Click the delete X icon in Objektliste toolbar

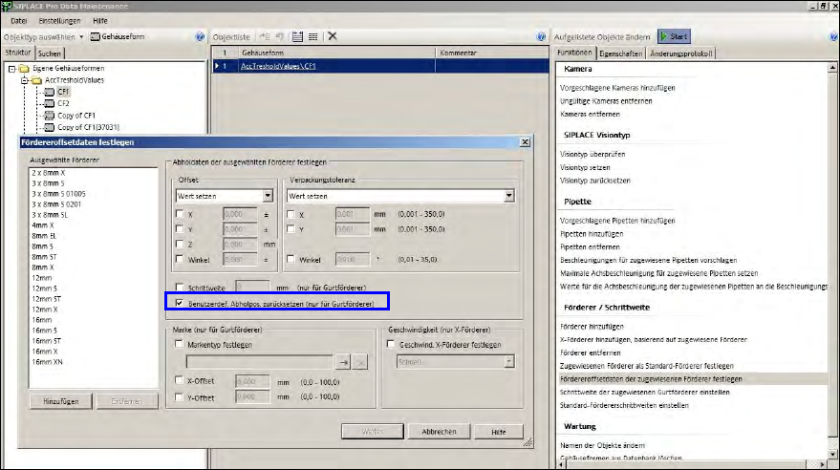(x=333, y=36)
